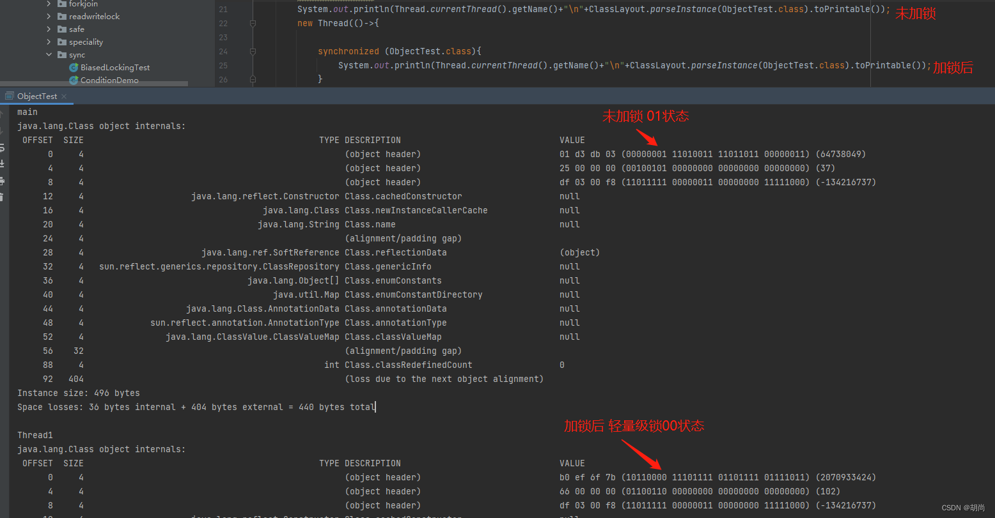Click 'Class.enumConstants' description

tap(393, 280)
